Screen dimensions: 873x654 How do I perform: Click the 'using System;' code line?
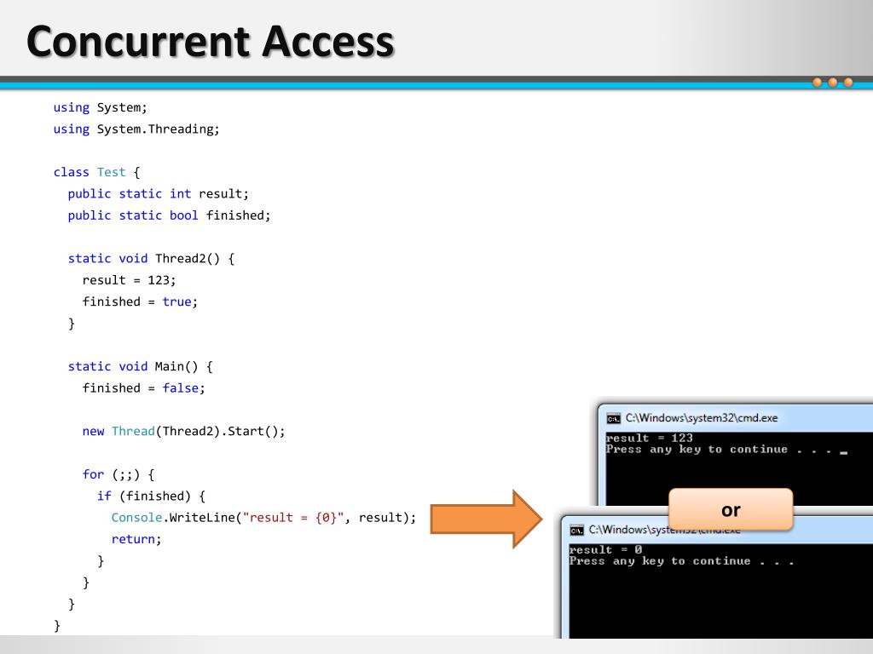[x=101, y=107]
